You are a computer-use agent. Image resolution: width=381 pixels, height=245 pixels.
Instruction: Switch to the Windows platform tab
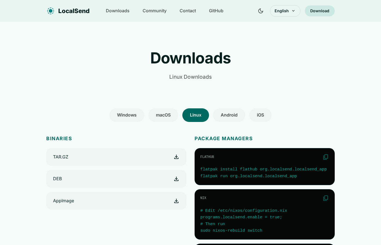pyautogui.click(x=127, y=115)
